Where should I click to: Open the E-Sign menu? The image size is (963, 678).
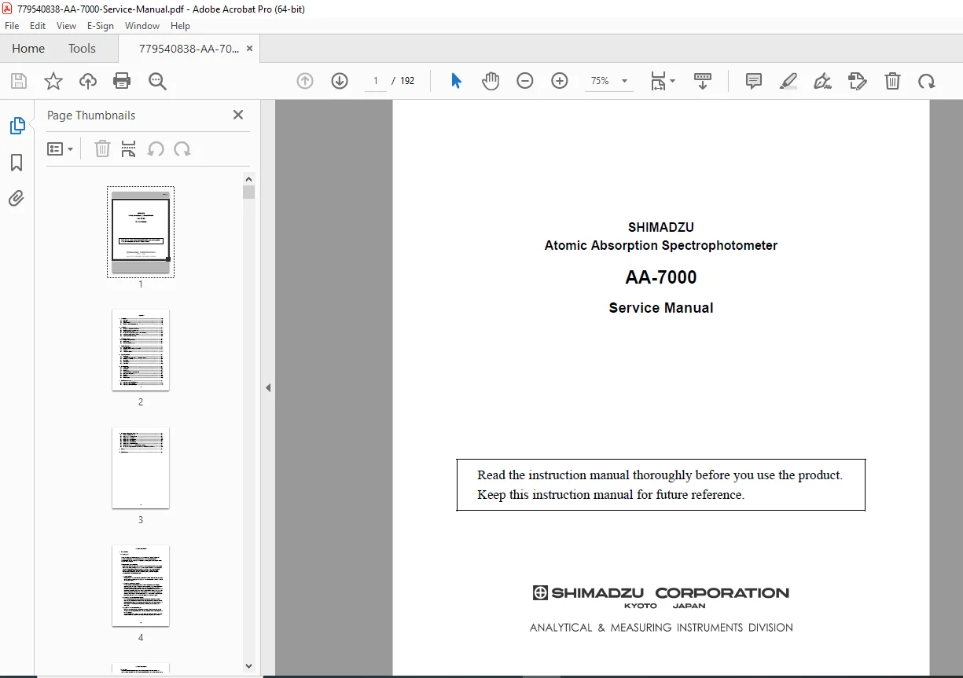[101, 26]
